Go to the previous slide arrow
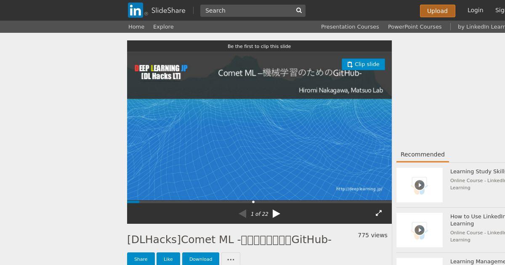 click(x=242, y=214)
